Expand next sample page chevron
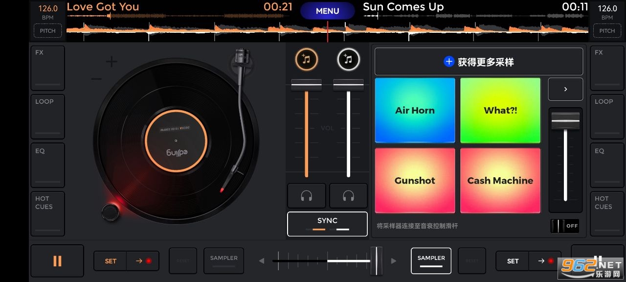Screen dimensions: 626x282 point(565,90)
